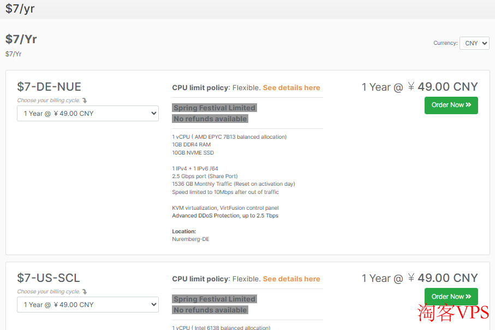Open the Currency CNY dropdown
Screen dimensions: 495x330
coord(474,43)
